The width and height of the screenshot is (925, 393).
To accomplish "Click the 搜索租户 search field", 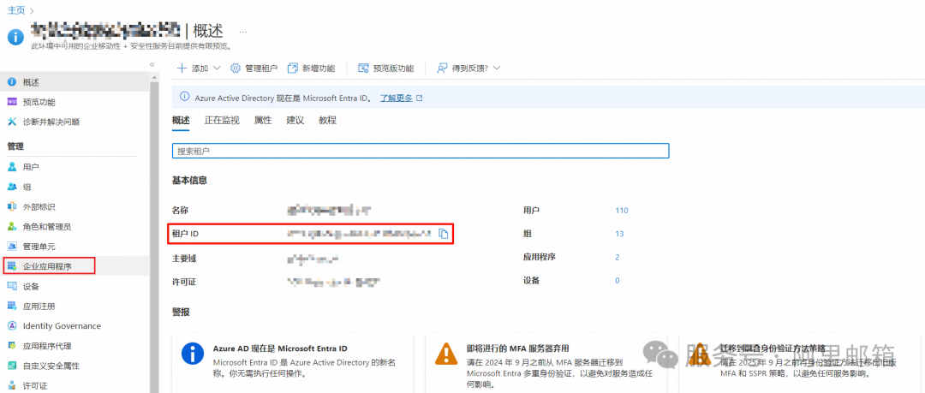I will 420,151.
